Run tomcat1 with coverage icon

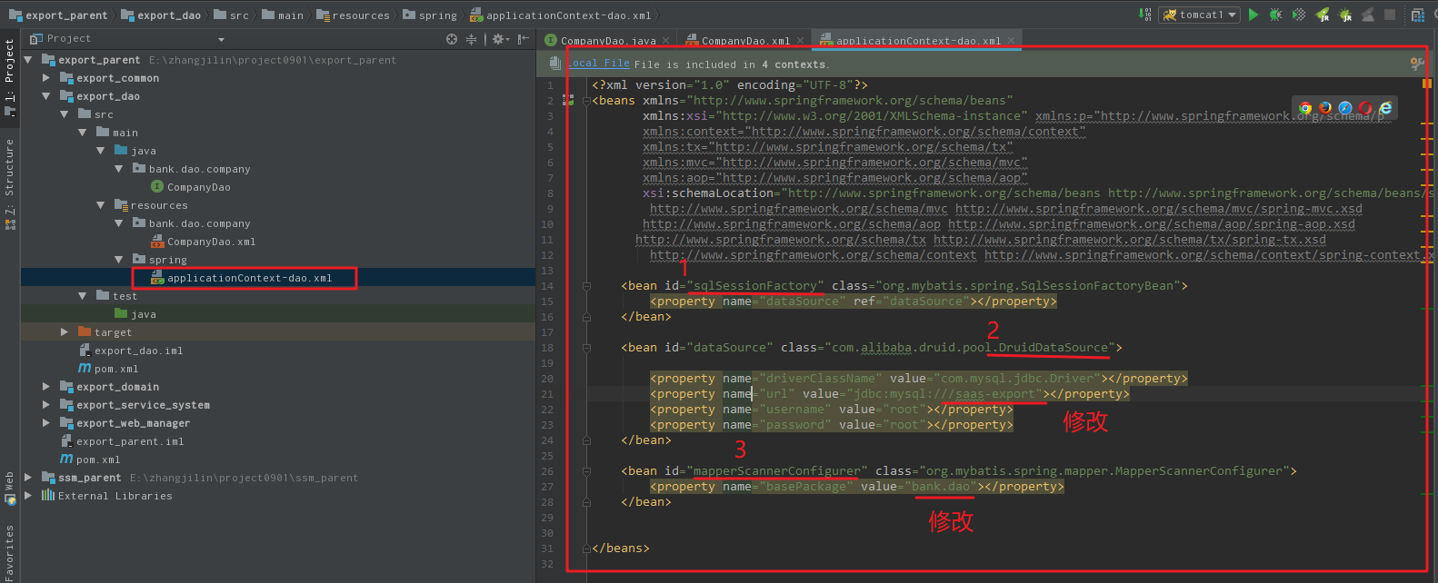pyautogui.click(x=1299, y=15)
